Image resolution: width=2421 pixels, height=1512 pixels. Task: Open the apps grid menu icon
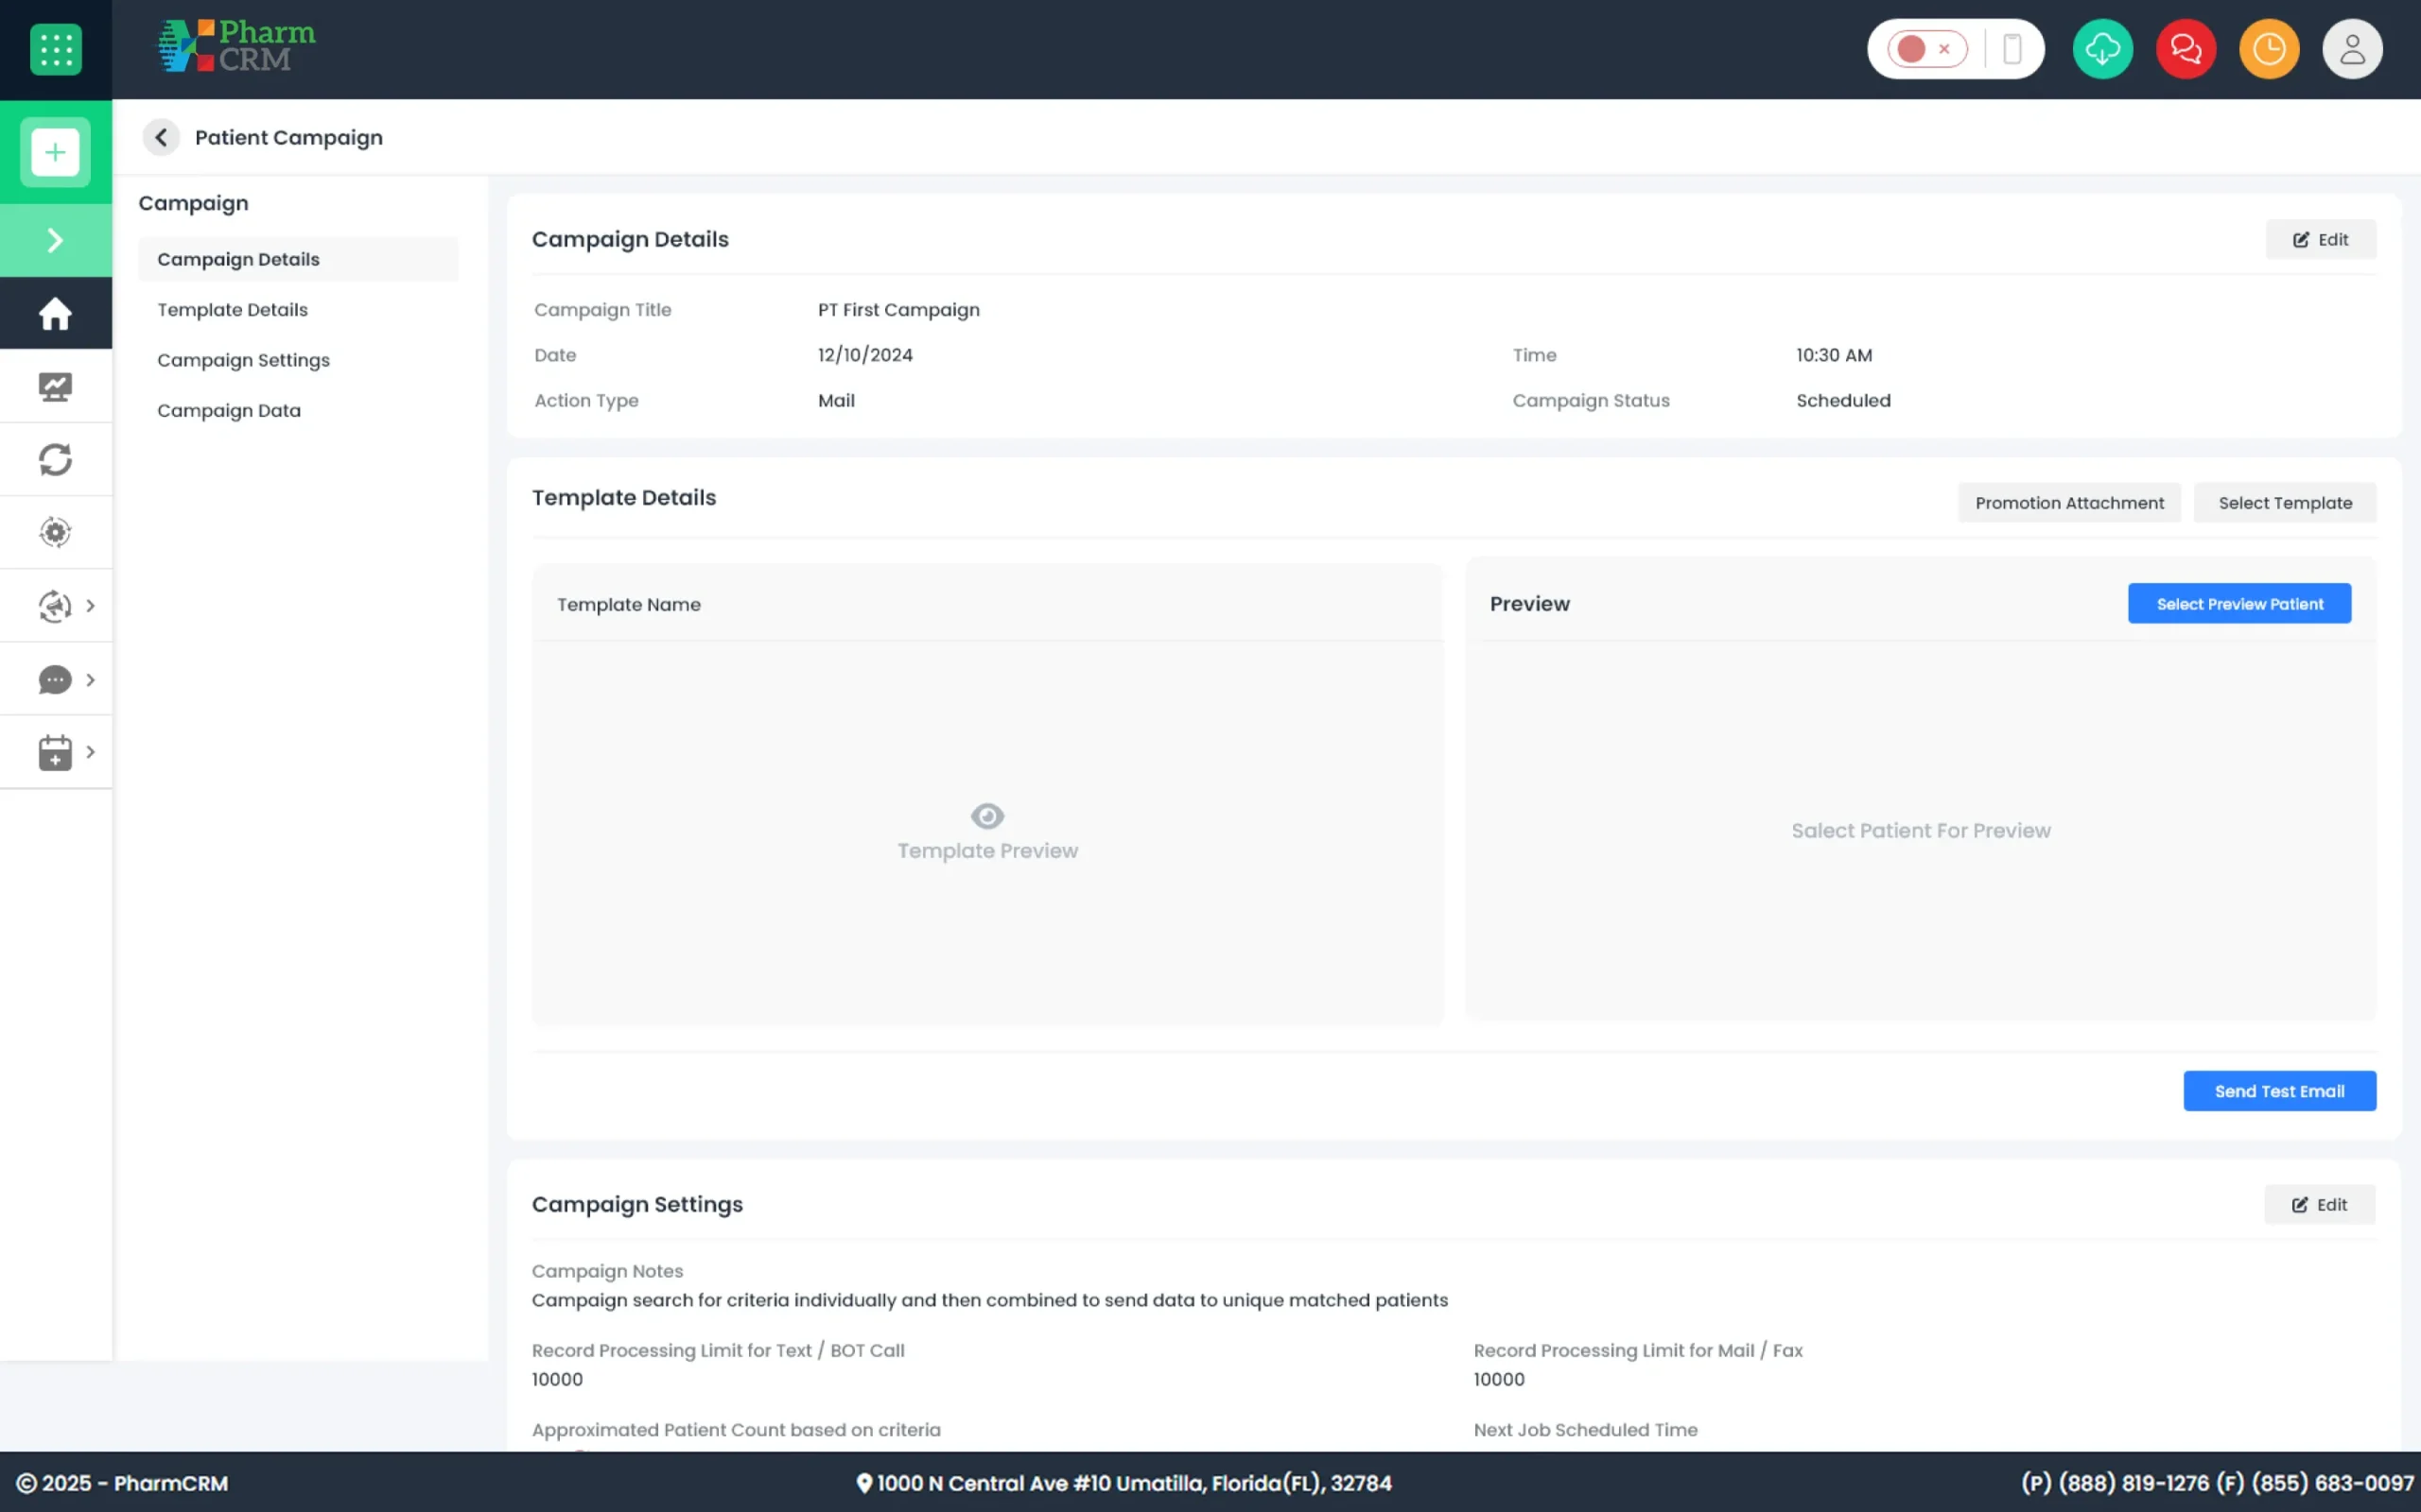[56, 49]
